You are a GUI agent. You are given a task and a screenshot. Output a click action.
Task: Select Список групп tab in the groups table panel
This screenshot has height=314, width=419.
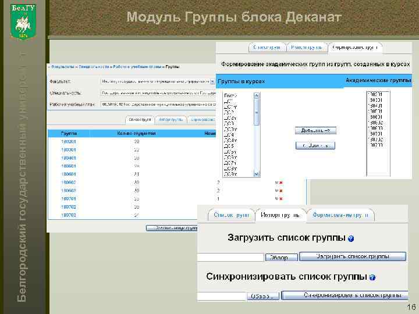[x=140, y=120]
